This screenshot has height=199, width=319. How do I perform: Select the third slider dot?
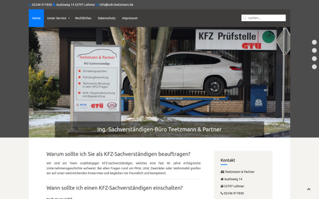pyautogui.click(x=314, y=58)
